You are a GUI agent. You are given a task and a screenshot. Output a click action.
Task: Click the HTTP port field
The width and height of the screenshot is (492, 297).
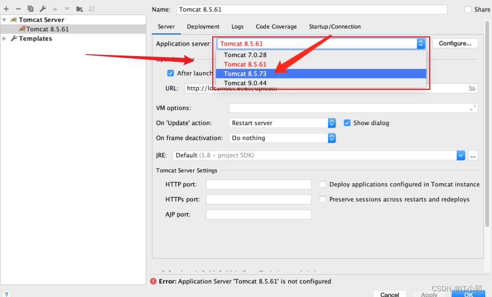pyautogui.click(x=258, y=184)
